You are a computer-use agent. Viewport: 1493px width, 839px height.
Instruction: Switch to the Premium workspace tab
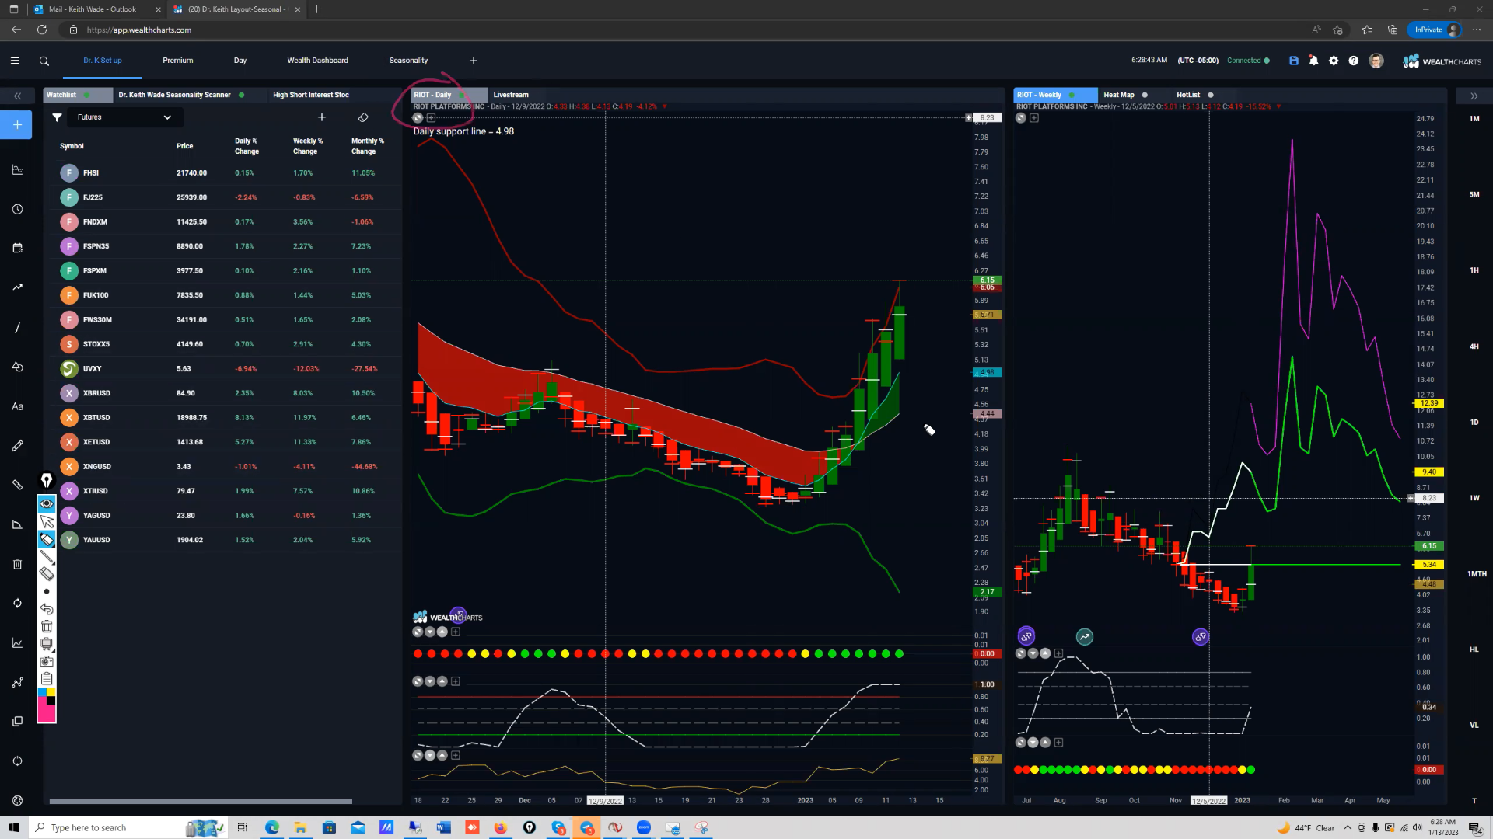pos(178,61)
